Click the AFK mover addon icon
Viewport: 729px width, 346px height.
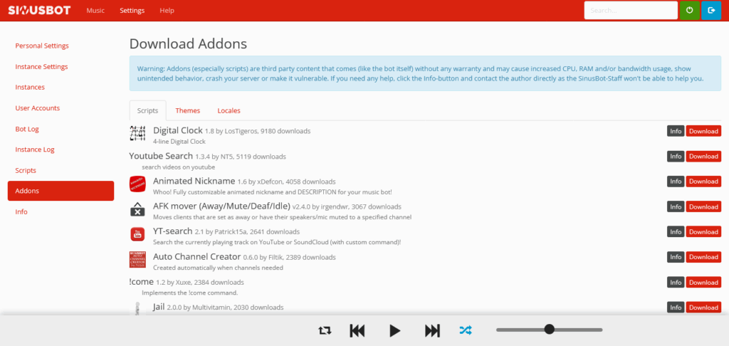[x=137, y=209]
